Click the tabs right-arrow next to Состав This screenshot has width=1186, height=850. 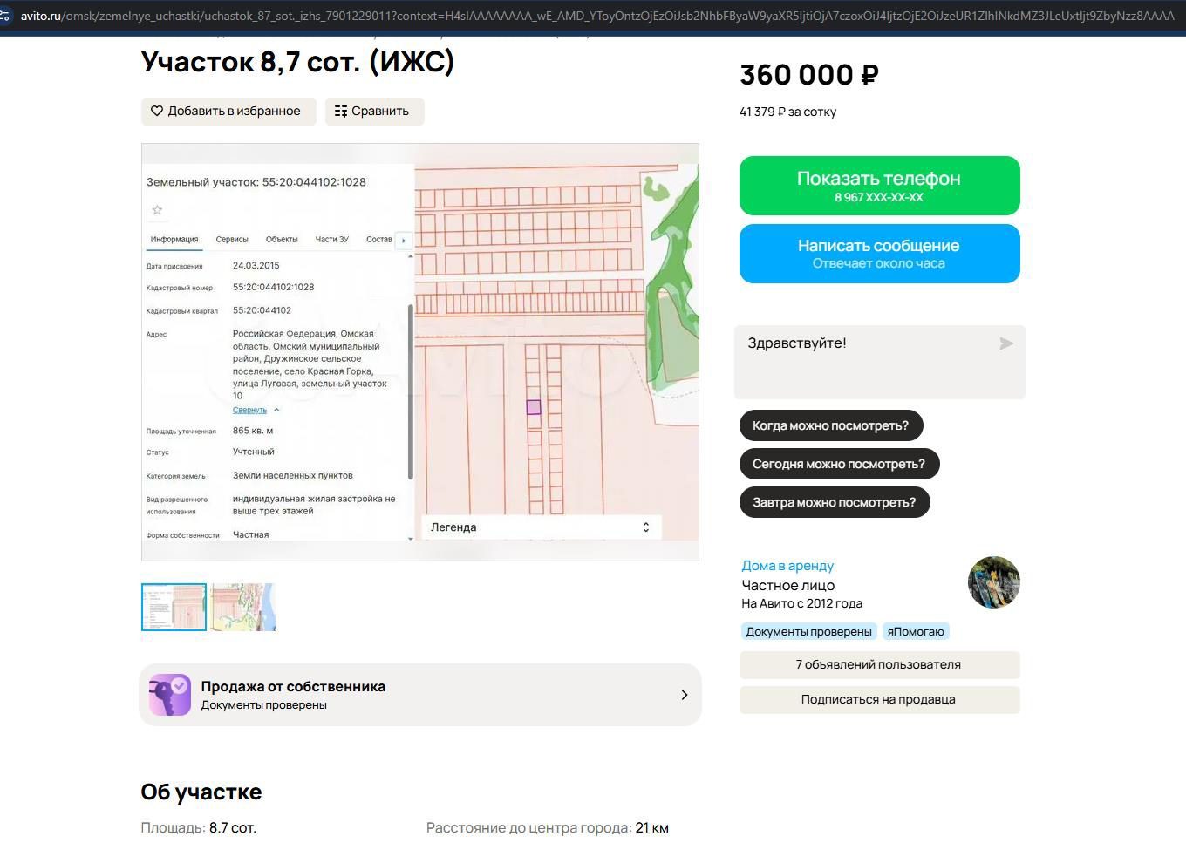click(x=404, y=240)
